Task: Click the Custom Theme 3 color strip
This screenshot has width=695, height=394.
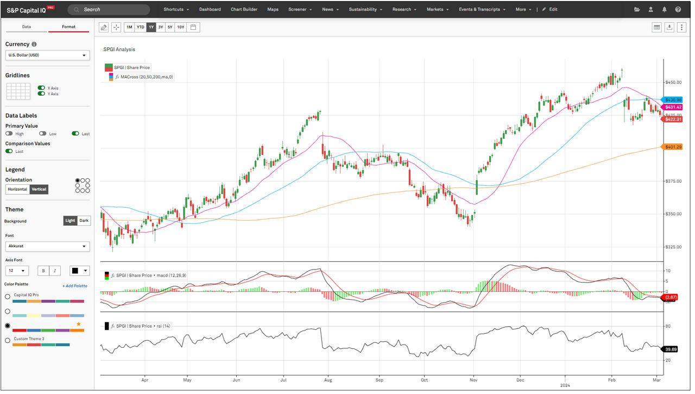Action: click(x=41, y=345)
